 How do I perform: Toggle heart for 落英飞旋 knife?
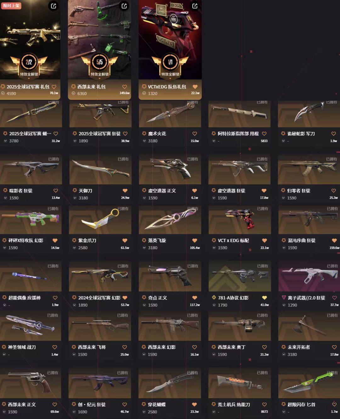(195, 240)
